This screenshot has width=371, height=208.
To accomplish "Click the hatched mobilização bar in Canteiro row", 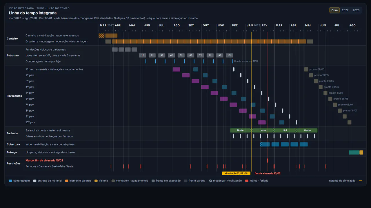I will pyautogui.click(x=101, y=36).
